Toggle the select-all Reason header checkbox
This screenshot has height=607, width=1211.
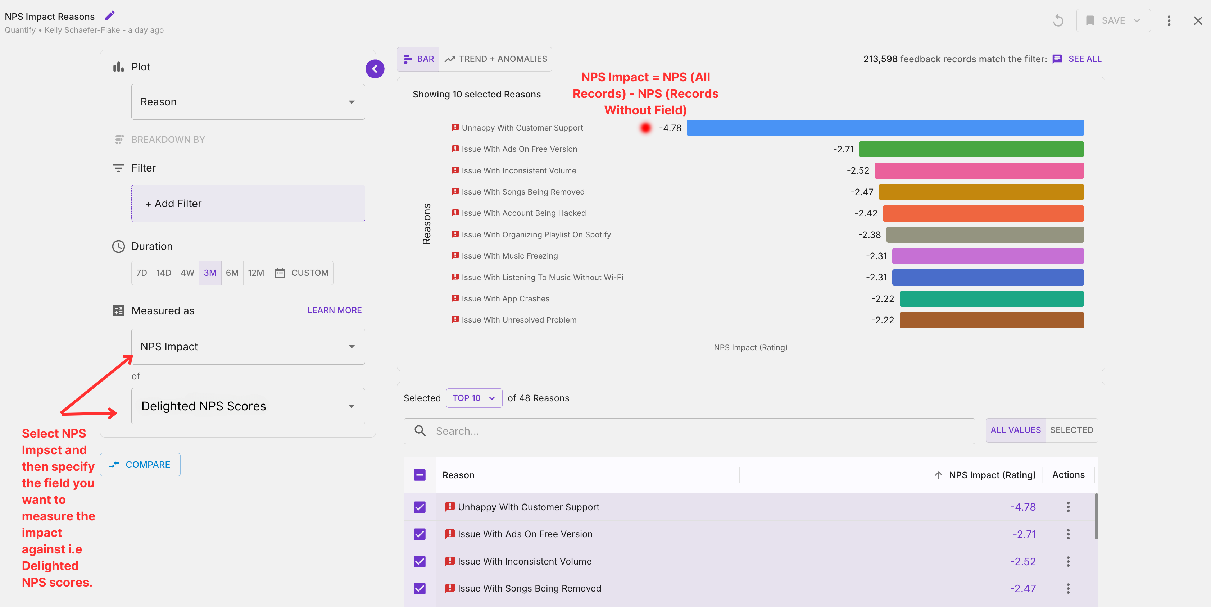(419, 475)
